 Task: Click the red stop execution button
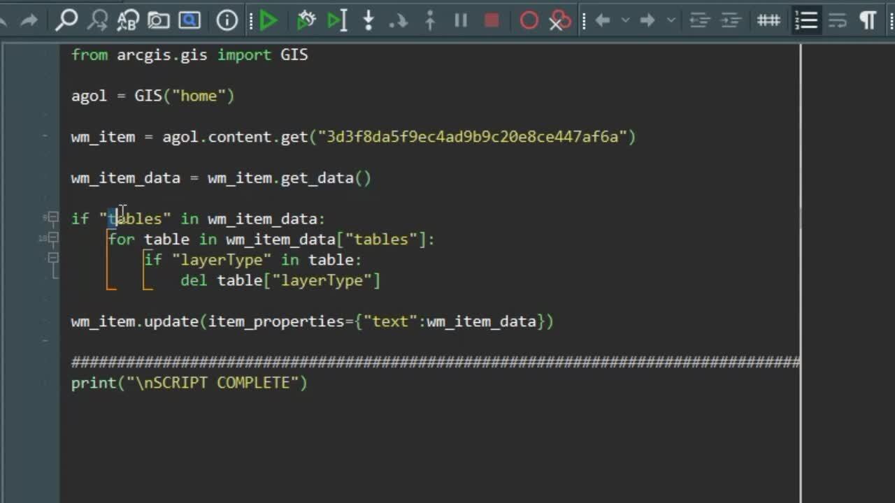click(492, 21)
